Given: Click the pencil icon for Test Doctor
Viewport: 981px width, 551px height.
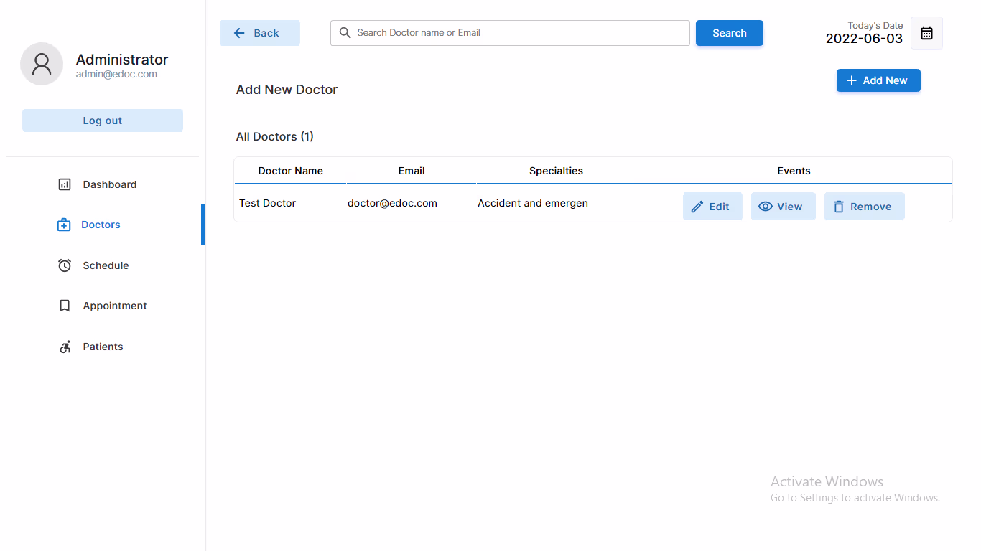Looking at the screenshot, I should click(x=697, y=207).
